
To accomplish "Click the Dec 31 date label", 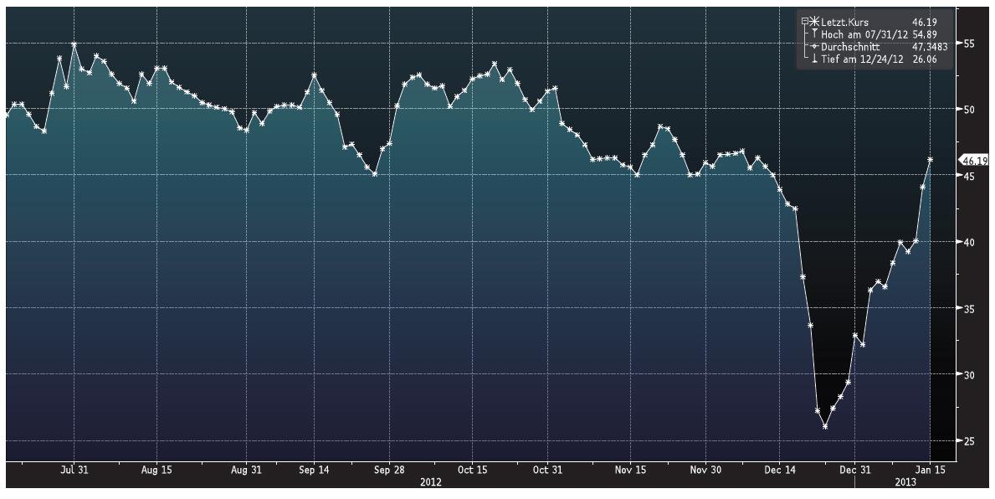I will tap(854, 471).
